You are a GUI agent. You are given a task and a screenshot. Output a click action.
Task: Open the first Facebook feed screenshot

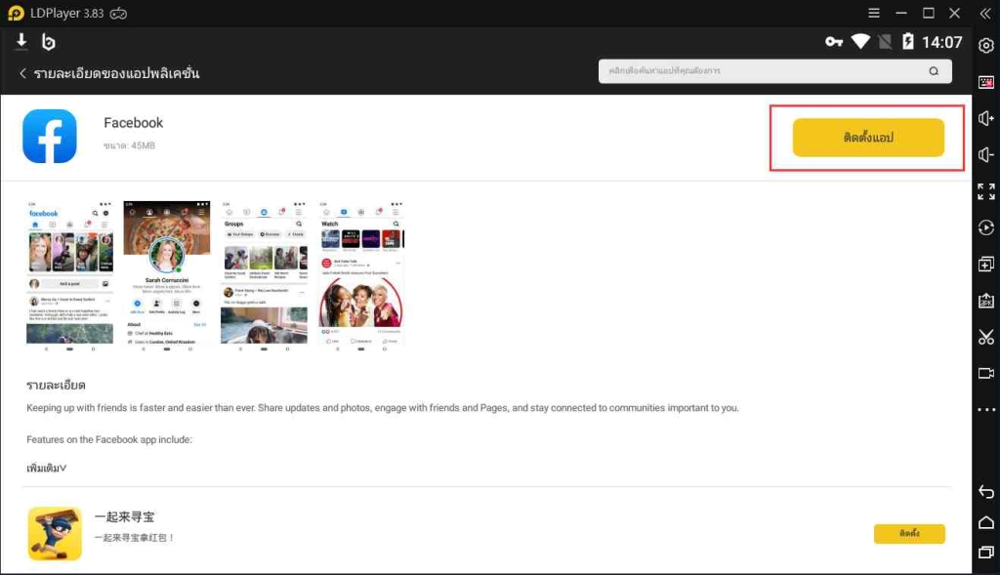point(69,276)
